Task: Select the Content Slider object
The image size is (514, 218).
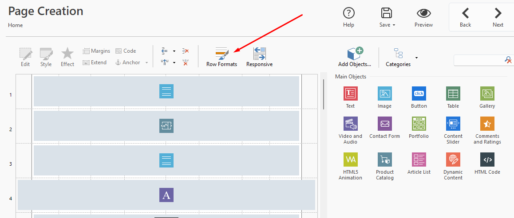Action: [453, 124]
